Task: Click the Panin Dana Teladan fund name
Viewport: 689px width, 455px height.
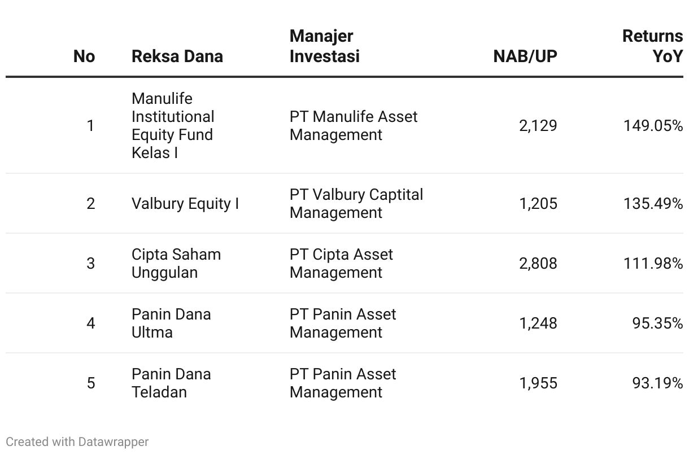Action: 171,383
